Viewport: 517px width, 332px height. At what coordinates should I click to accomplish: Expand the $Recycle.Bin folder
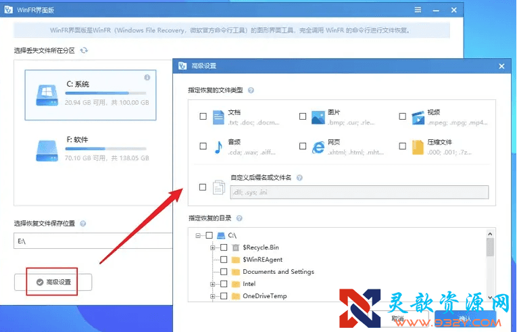pos(213,247)
